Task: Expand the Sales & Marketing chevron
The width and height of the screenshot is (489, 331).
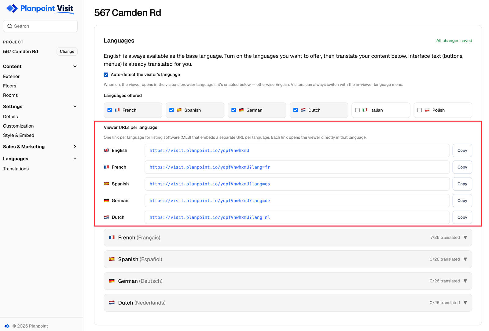Action: [75, 147]
